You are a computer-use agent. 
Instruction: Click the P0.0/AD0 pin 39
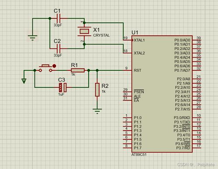197,40
